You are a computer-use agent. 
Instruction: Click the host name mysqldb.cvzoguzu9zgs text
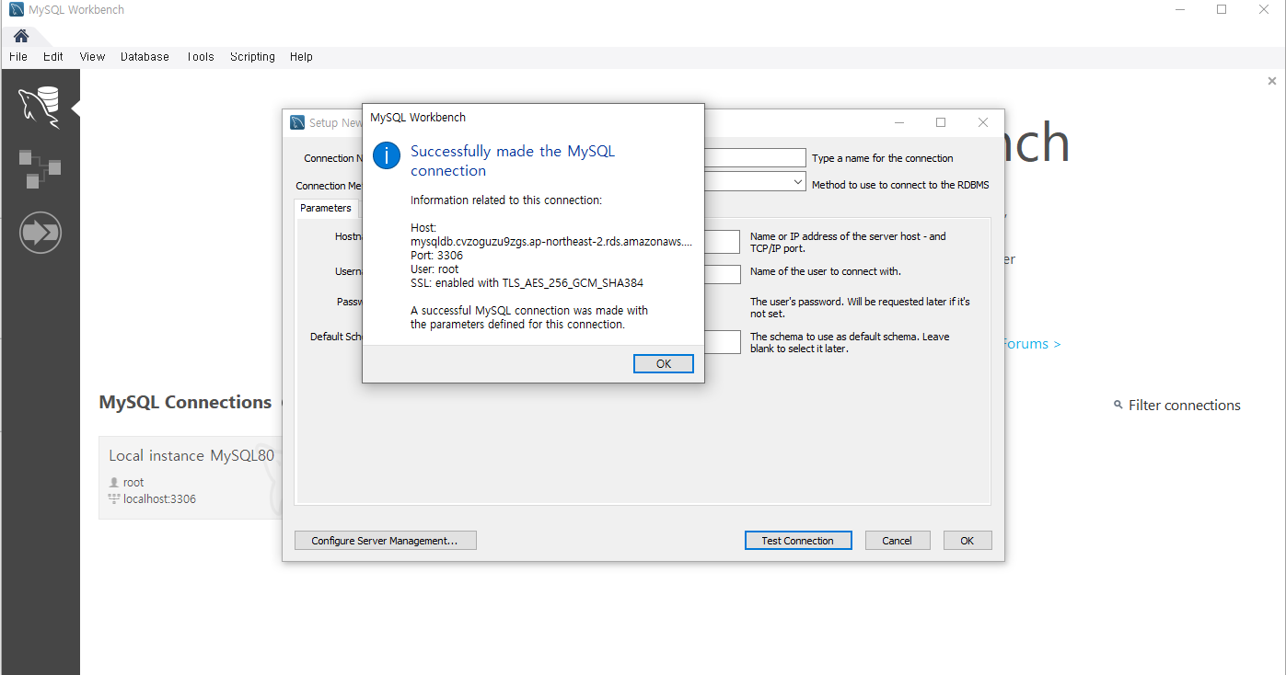550,242
